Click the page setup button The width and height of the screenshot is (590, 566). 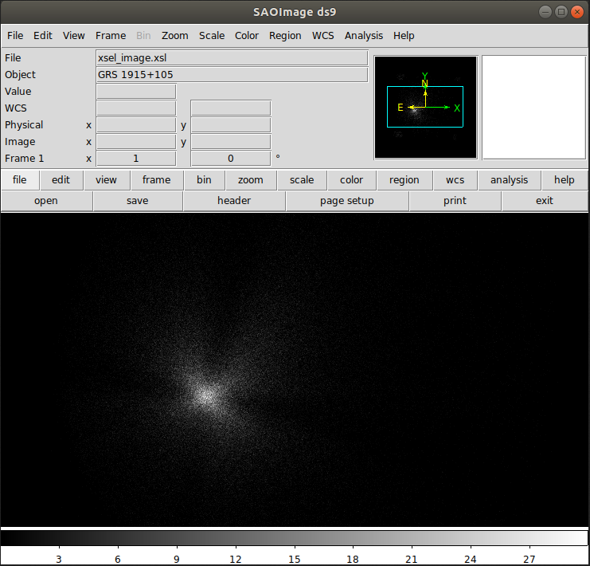pos(347,201)
